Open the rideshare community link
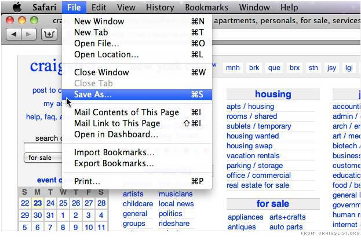361x241 pixels. 174,224
